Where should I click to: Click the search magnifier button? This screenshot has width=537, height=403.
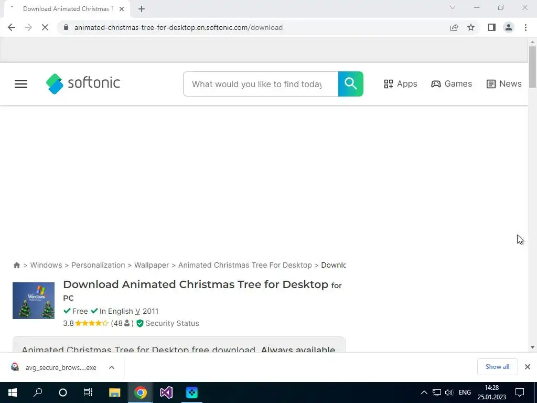point(351,84)
